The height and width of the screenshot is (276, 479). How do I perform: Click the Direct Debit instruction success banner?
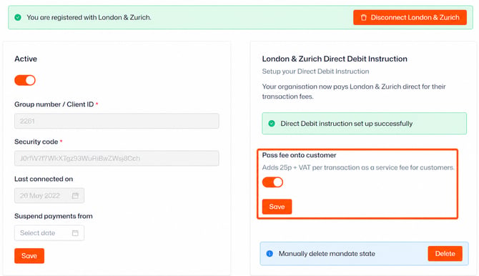(364, 124)
